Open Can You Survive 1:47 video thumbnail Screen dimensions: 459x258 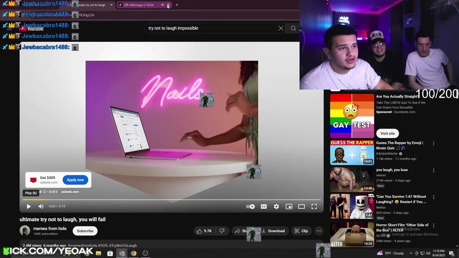(x=352, y=206)
